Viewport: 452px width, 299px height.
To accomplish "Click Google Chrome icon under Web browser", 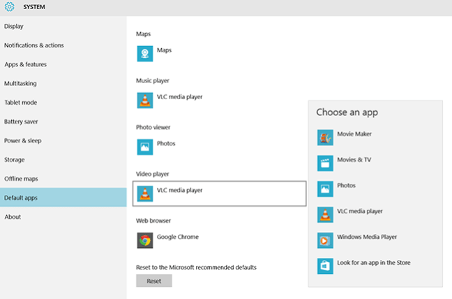I will pos(145,240).
